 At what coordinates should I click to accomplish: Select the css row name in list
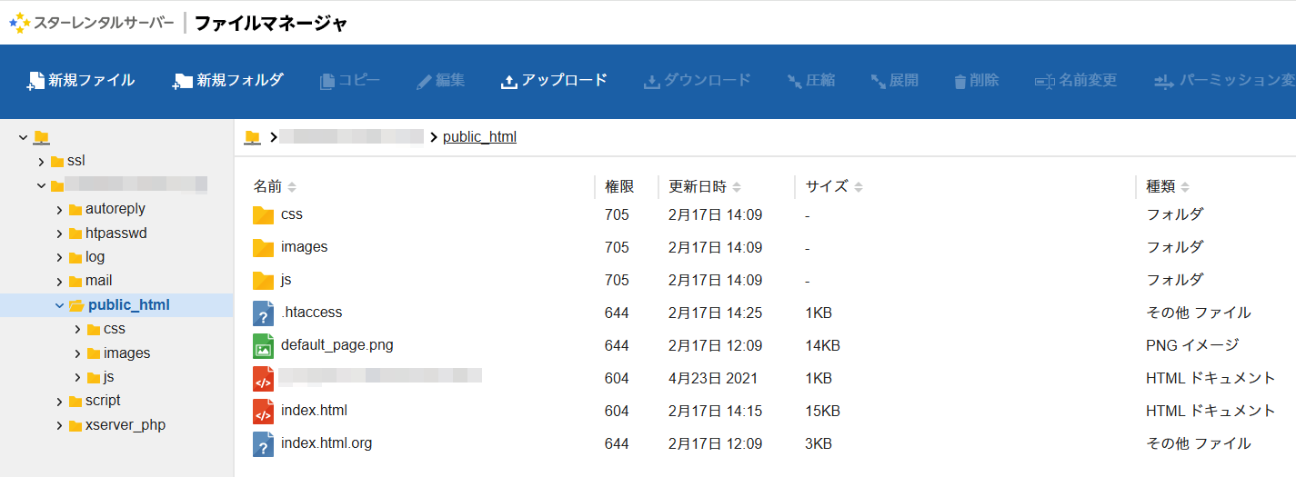pyautogui.click(x=292, y=214)
